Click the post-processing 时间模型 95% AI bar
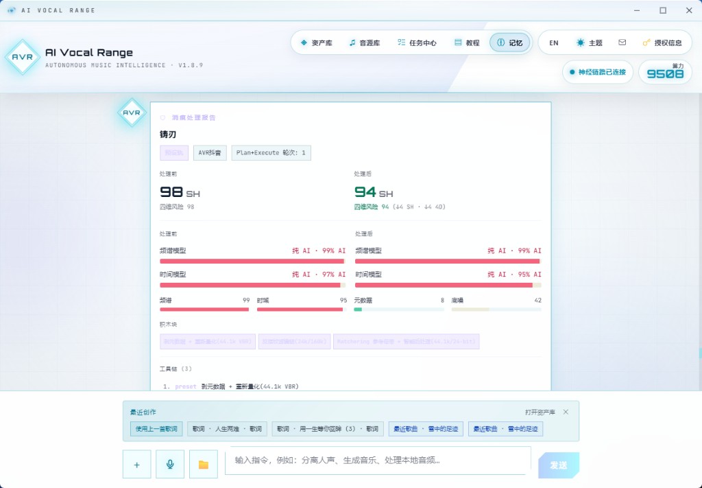The image size is (702, 488). click(x=448, y=285)
